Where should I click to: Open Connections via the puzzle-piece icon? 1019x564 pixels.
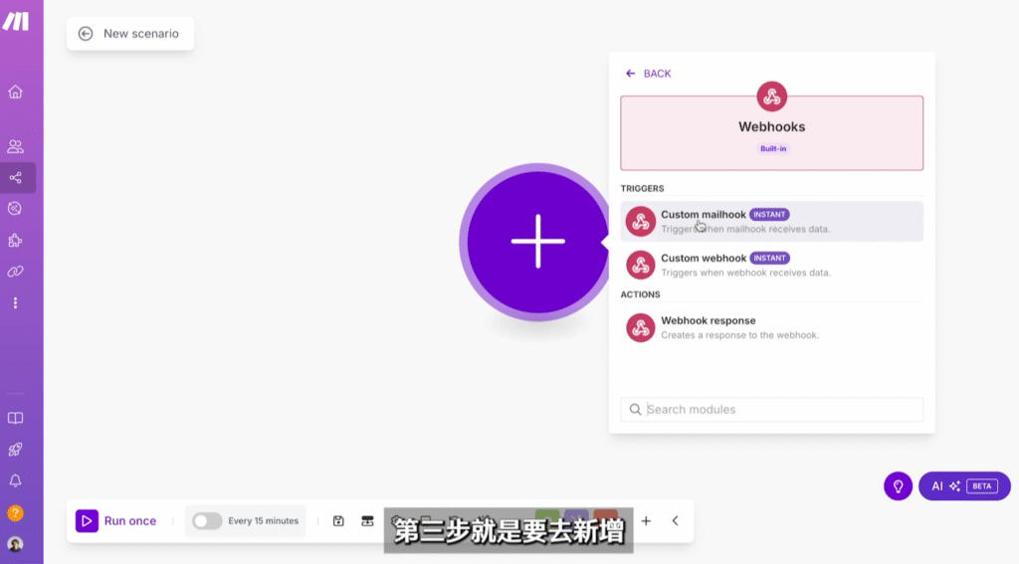tap(15, 240)
